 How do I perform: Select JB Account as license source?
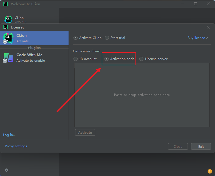85,59
